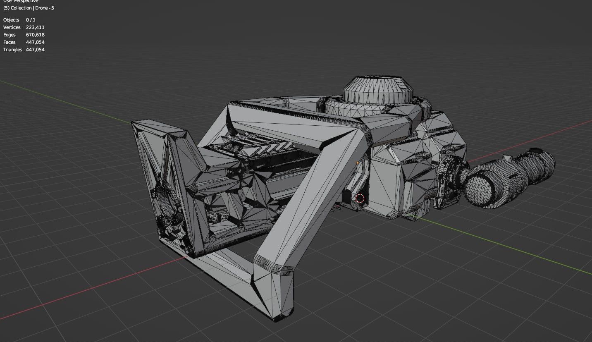The image size is (592, 342).
Task: Click the "Vertices" statistics label
Action: tap(12, 27)
